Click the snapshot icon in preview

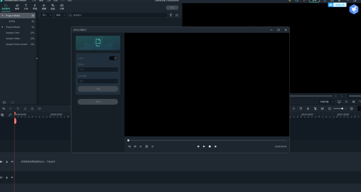[346, 102]
